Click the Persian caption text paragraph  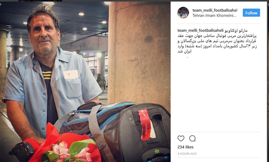click(x=217, y=41)
